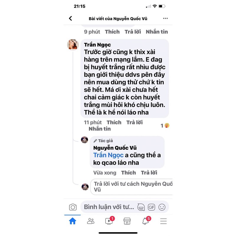This screenshot has height=236, width=236.
Task: Like Trần Ngọc's comment via Thích
Action: click(114, 122)
